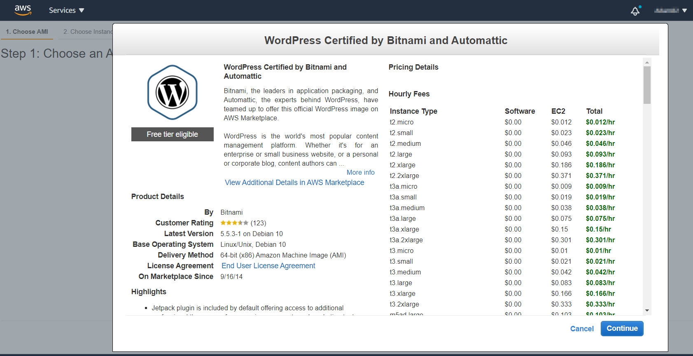693x356 pixels.
Task: Open the notifications bell icon
Action: click(635, 11)
